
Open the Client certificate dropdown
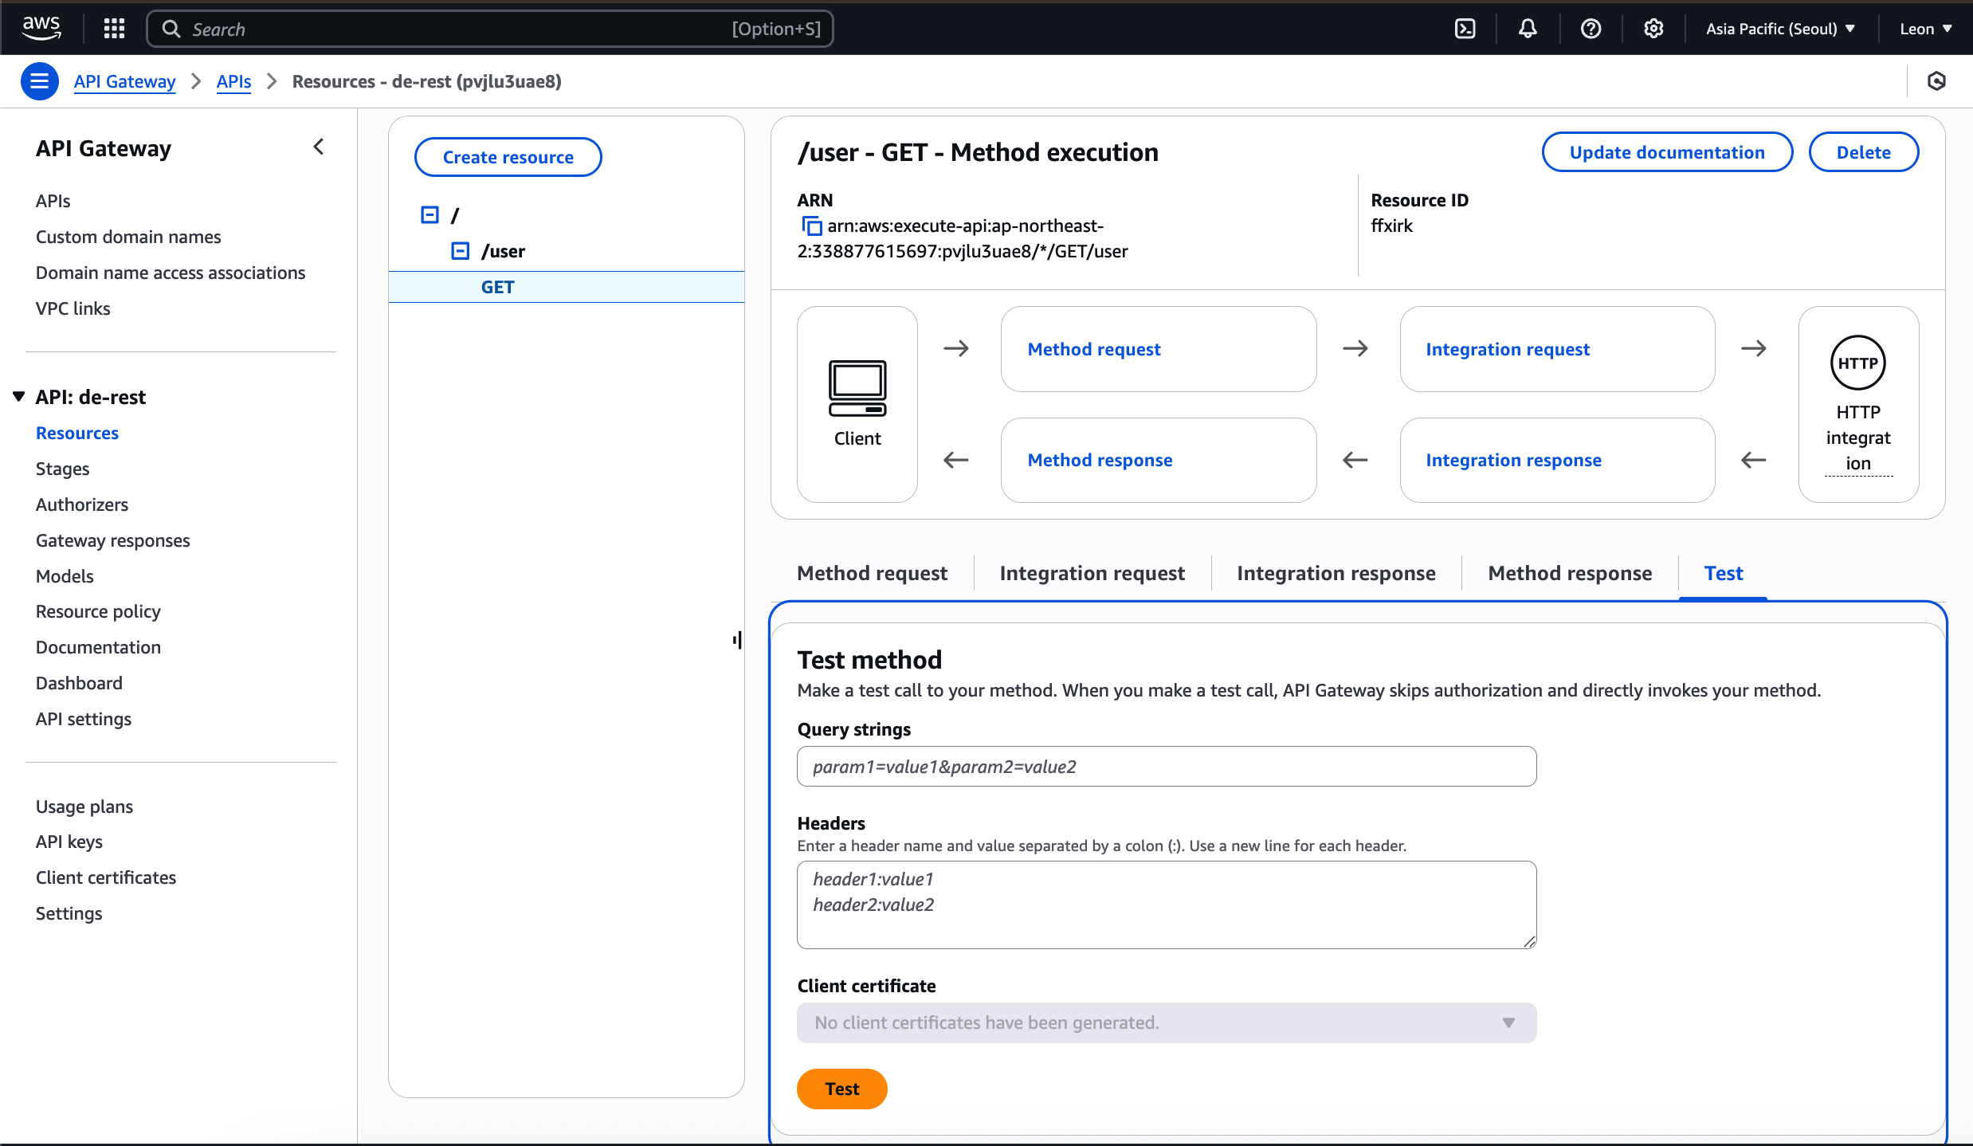point(1166,1022)
